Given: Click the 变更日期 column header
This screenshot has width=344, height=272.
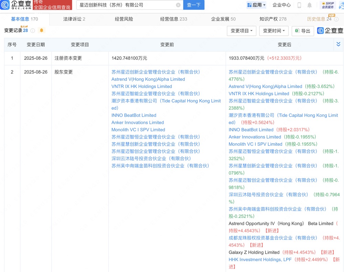Looking at the screenshot, I should click(x=36, y=45).
